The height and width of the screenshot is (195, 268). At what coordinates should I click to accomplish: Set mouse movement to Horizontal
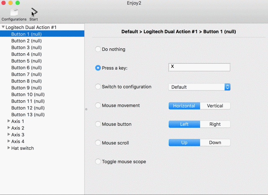click(184, 106)
